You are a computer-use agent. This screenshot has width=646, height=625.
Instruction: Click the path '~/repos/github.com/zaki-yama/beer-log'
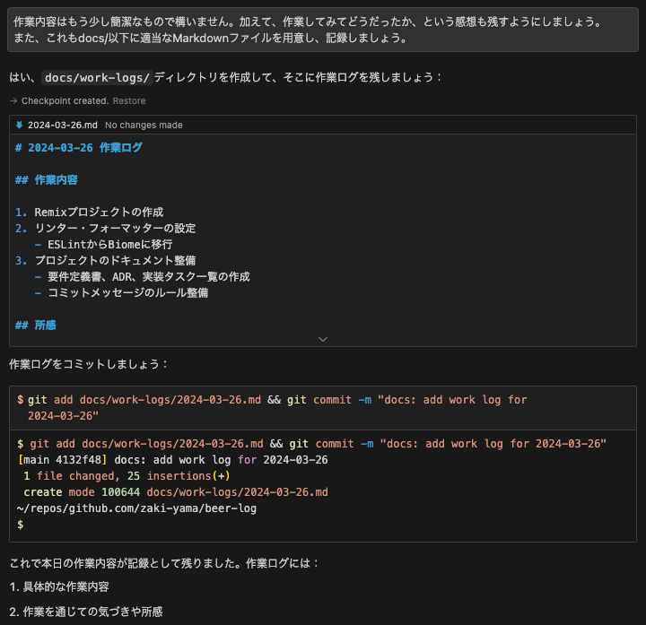136,508
